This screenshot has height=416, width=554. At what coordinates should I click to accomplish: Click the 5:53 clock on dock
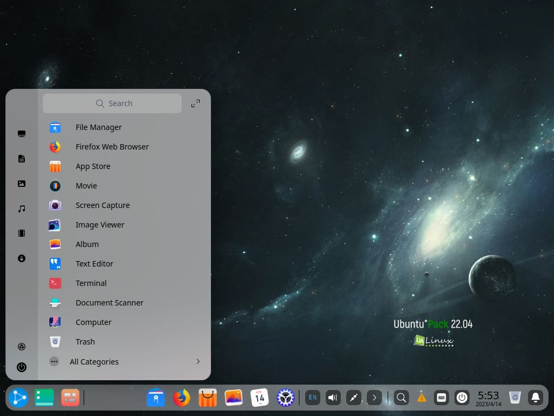(x=489, y=398)
